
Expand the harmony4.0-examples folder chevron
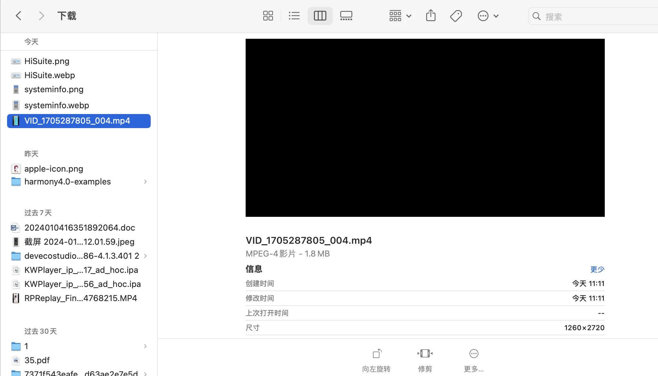point(145,182)
